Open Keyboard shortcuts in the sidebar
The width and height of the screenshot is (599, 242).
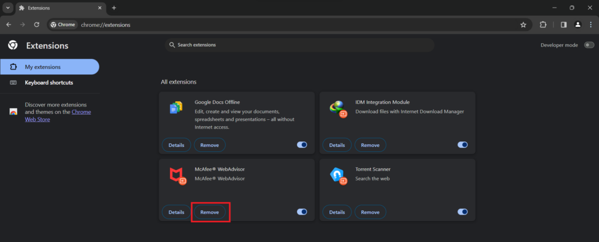(49, 82)
